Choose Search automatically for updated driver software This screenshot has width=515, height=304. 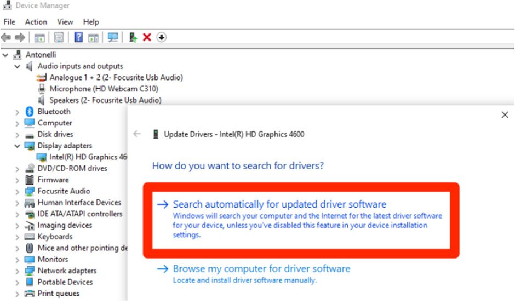tap(301, 219)
